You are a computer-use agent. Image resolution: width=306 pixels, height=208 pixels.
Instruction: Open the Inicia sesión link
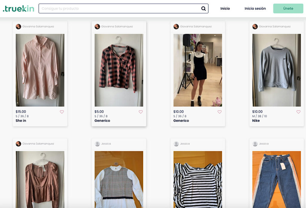255,9
